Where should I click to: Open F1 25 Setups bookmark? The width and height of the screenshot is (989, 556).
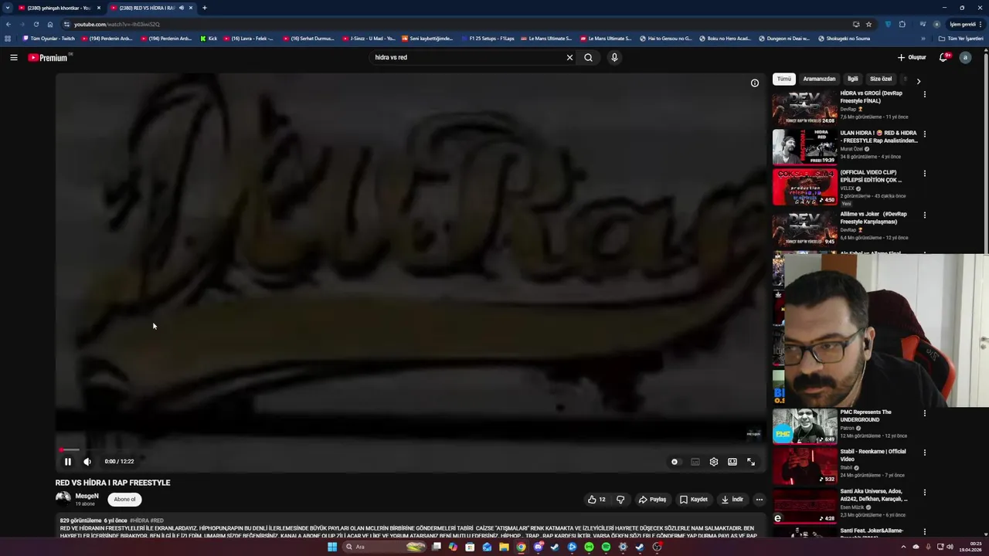[488, 38]
